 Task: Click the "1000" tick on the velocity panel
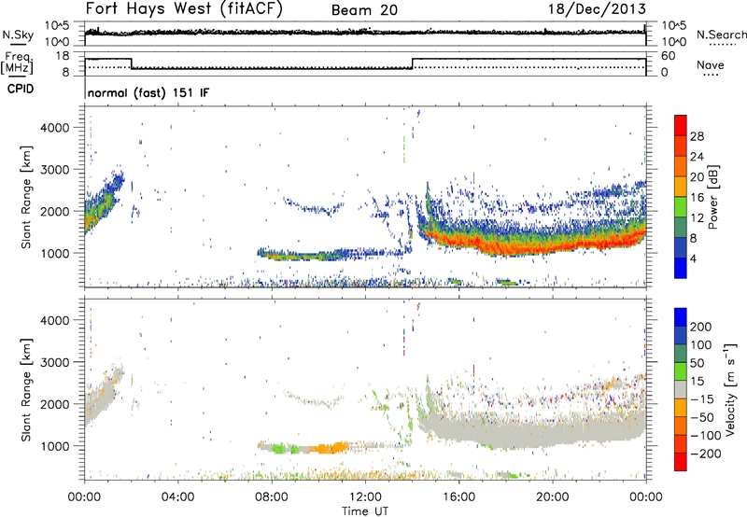click(x=55, y=446)
